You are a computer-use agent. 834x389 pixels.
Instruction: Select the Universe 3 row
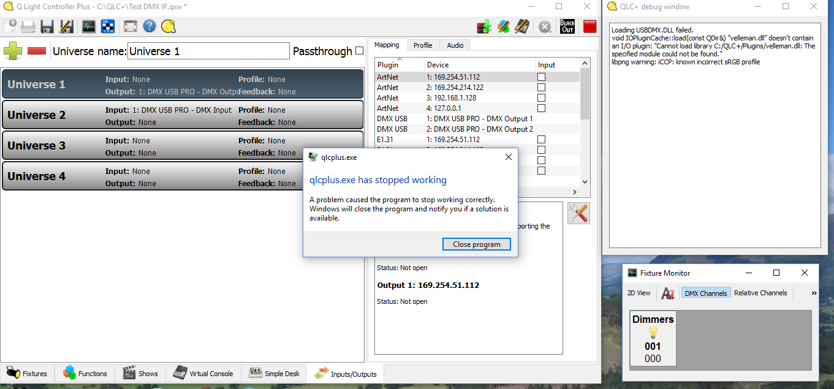tap(183, 146)
